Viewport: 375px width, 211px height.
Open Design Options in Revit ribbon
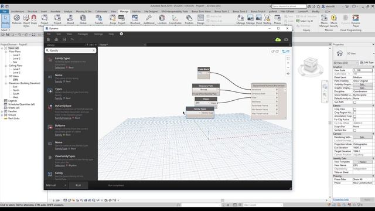(200, 19)
